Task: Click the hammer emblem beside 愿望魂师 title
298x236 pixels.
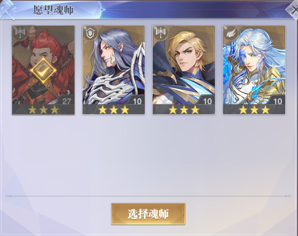Action: 7,9
